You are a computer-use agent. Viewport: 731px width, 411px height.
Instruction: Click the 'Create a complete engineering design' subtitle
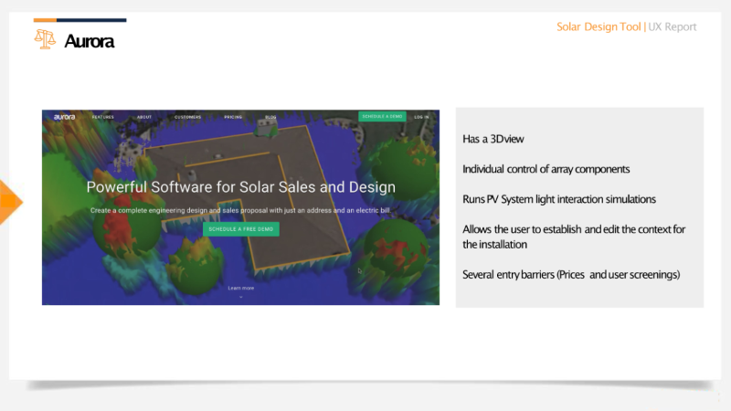[240, 211]
